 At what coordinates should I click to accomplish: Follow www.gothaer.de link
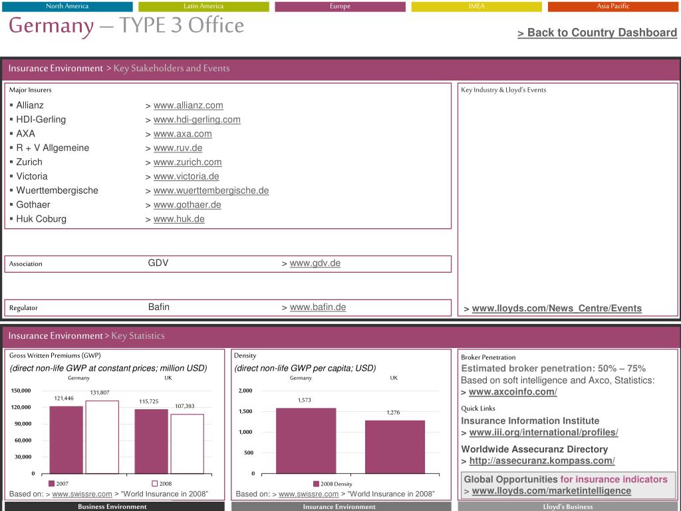(187, 205)
